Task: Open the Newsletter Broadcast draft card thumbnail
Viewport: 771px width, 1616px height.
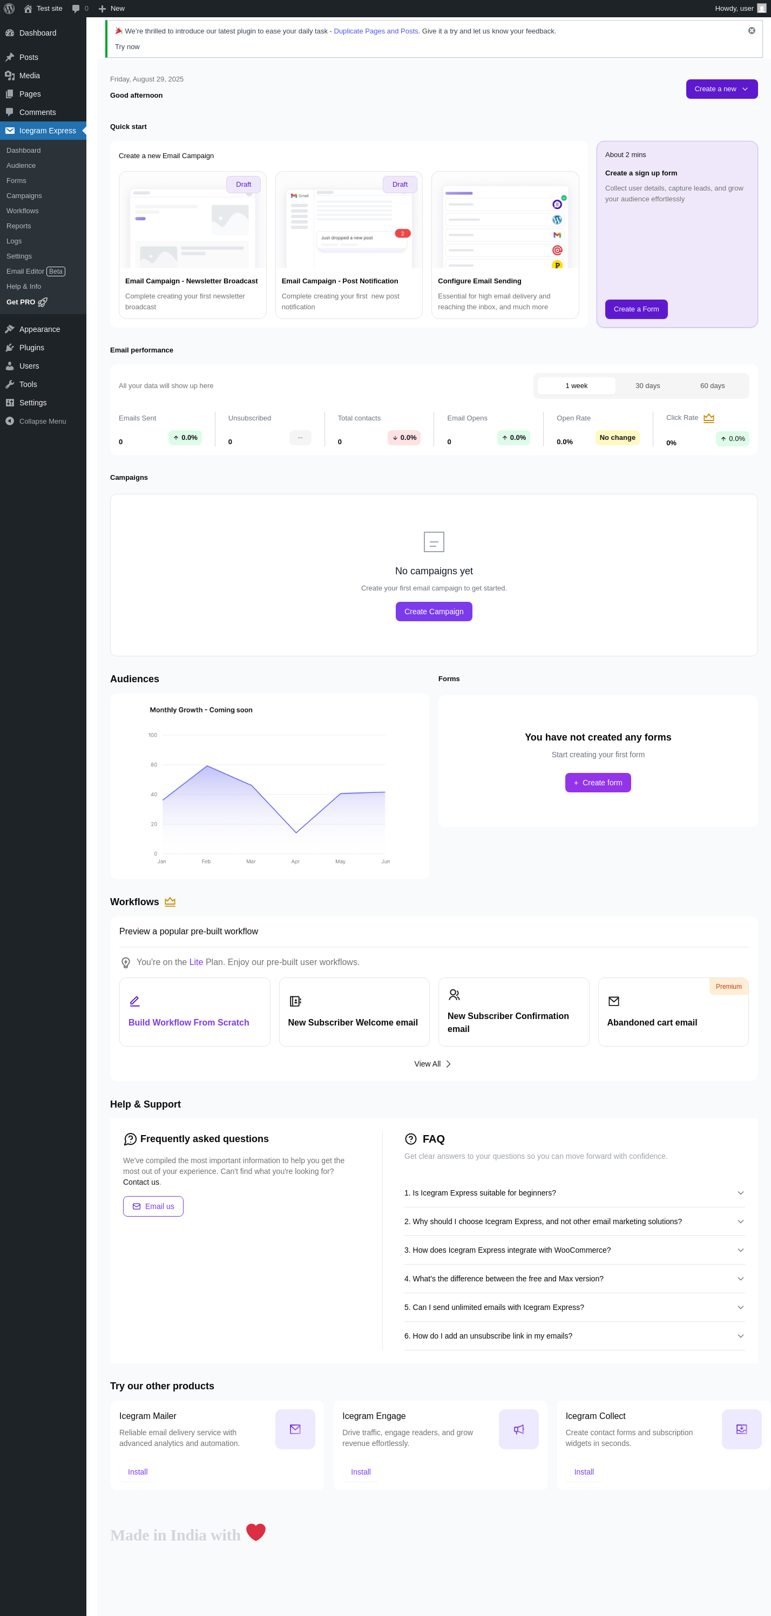Action: click(x=193, y=220)
